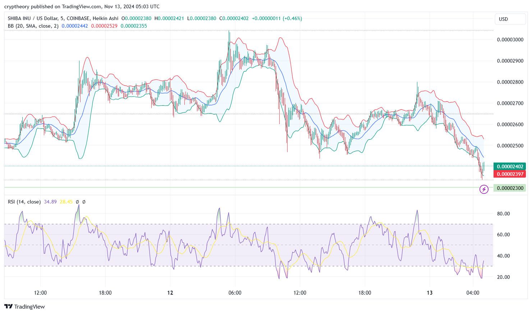The height and width of the screenshot is (314, 532).
Task: Click the first 12:00 time axis label
Action: (x=40, y=293)
